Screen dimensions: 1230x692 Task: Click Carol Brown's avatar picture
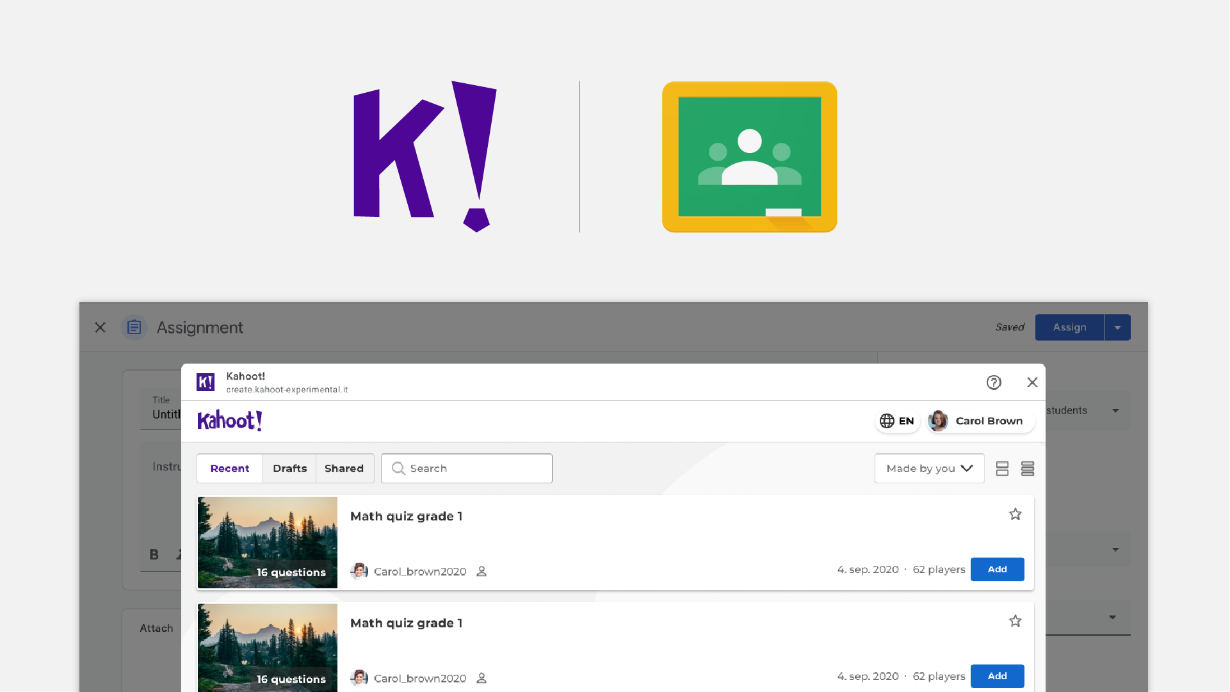coord(938,421)
